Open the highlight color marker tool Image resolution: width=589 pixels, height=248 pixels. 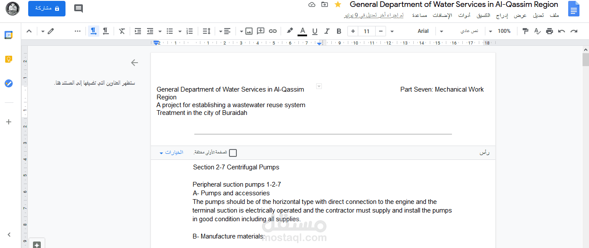(x=290, y=31)
